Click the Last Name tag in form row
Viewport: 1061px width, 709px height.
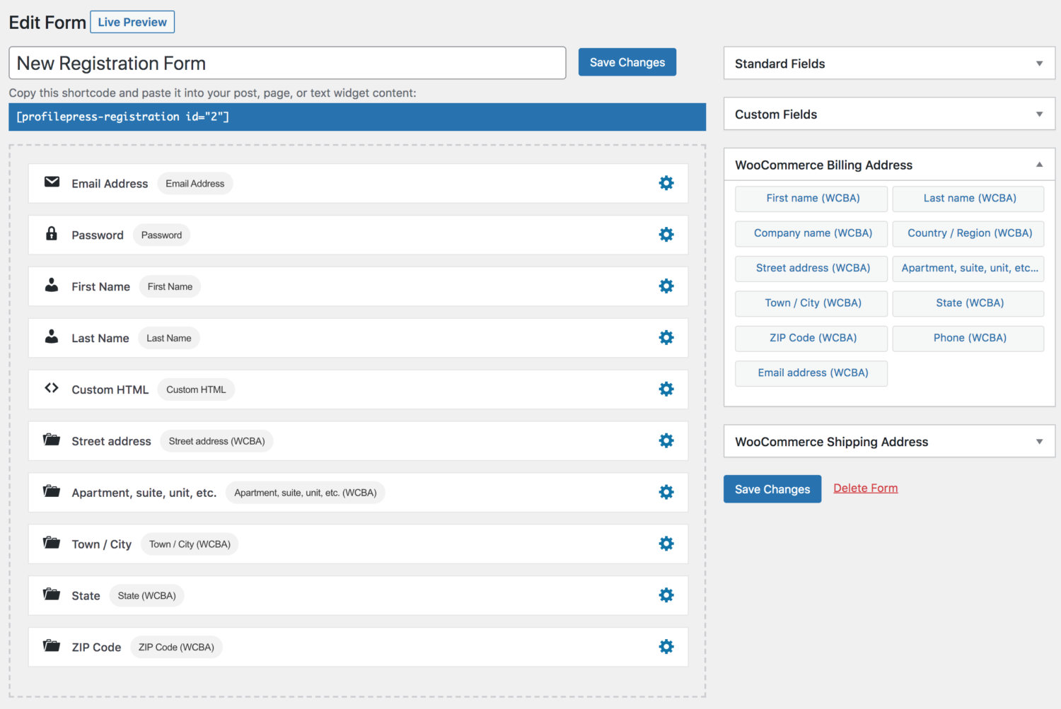click(x=169, y=339)
